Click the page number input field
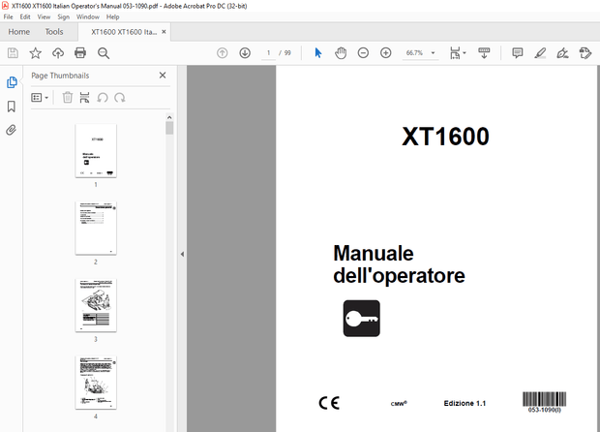 pos(268,52)
